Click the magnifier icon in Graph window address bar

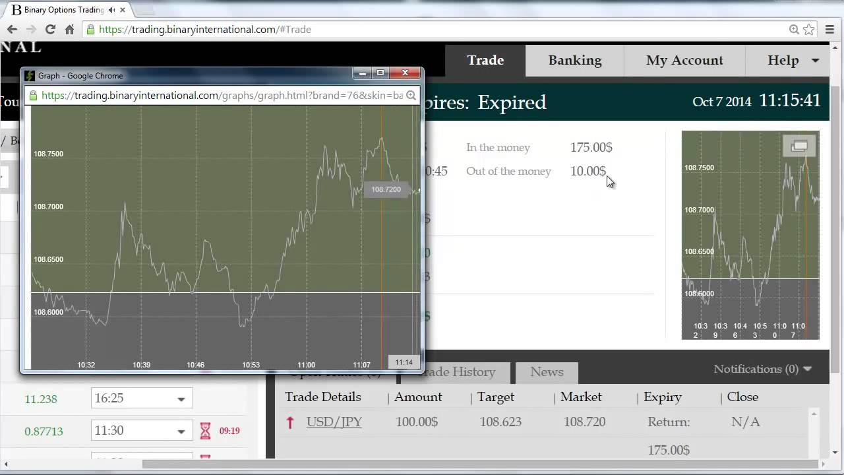(411, 95)
